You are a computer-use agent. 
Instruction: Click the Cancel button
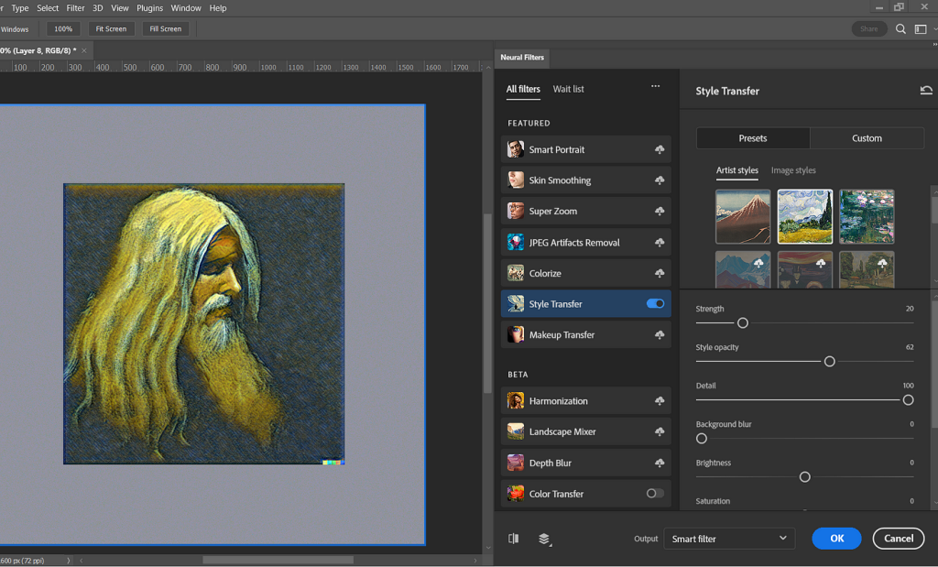click(x=899, y=539)
